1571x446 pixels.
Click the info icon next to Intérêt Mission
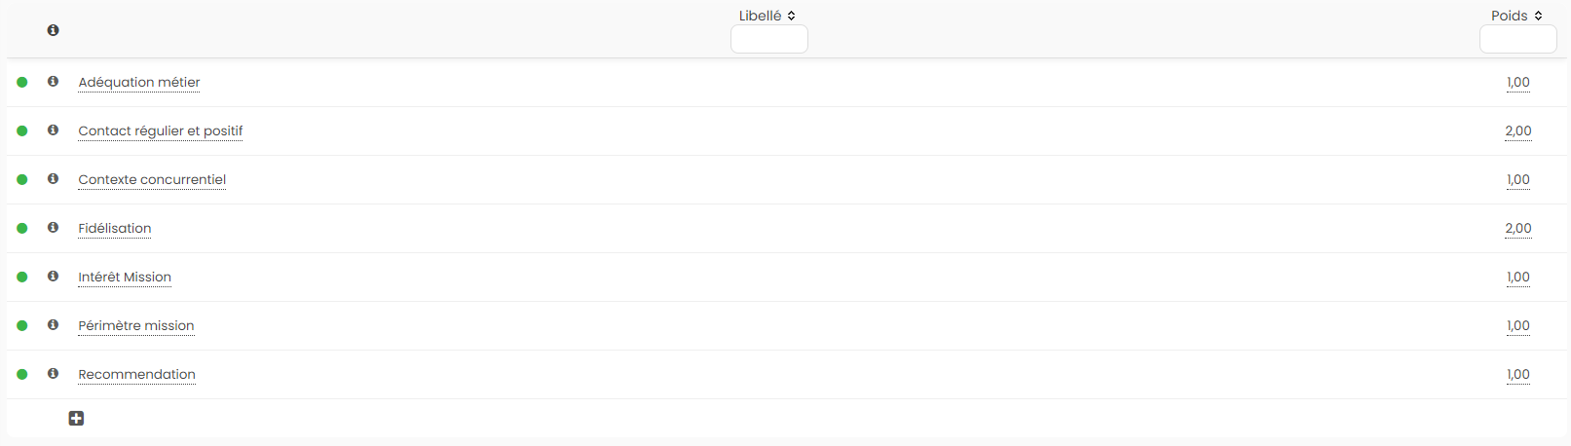click(53, 277)
